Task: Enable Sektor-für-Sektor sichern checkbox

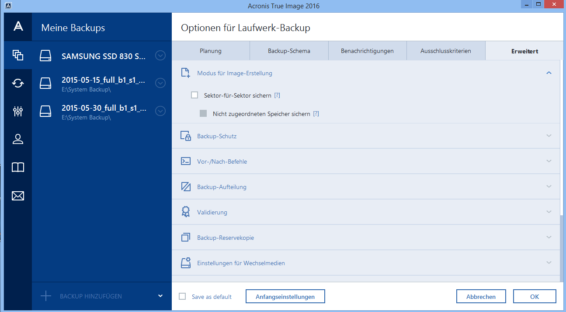Action: pos(194,95)
